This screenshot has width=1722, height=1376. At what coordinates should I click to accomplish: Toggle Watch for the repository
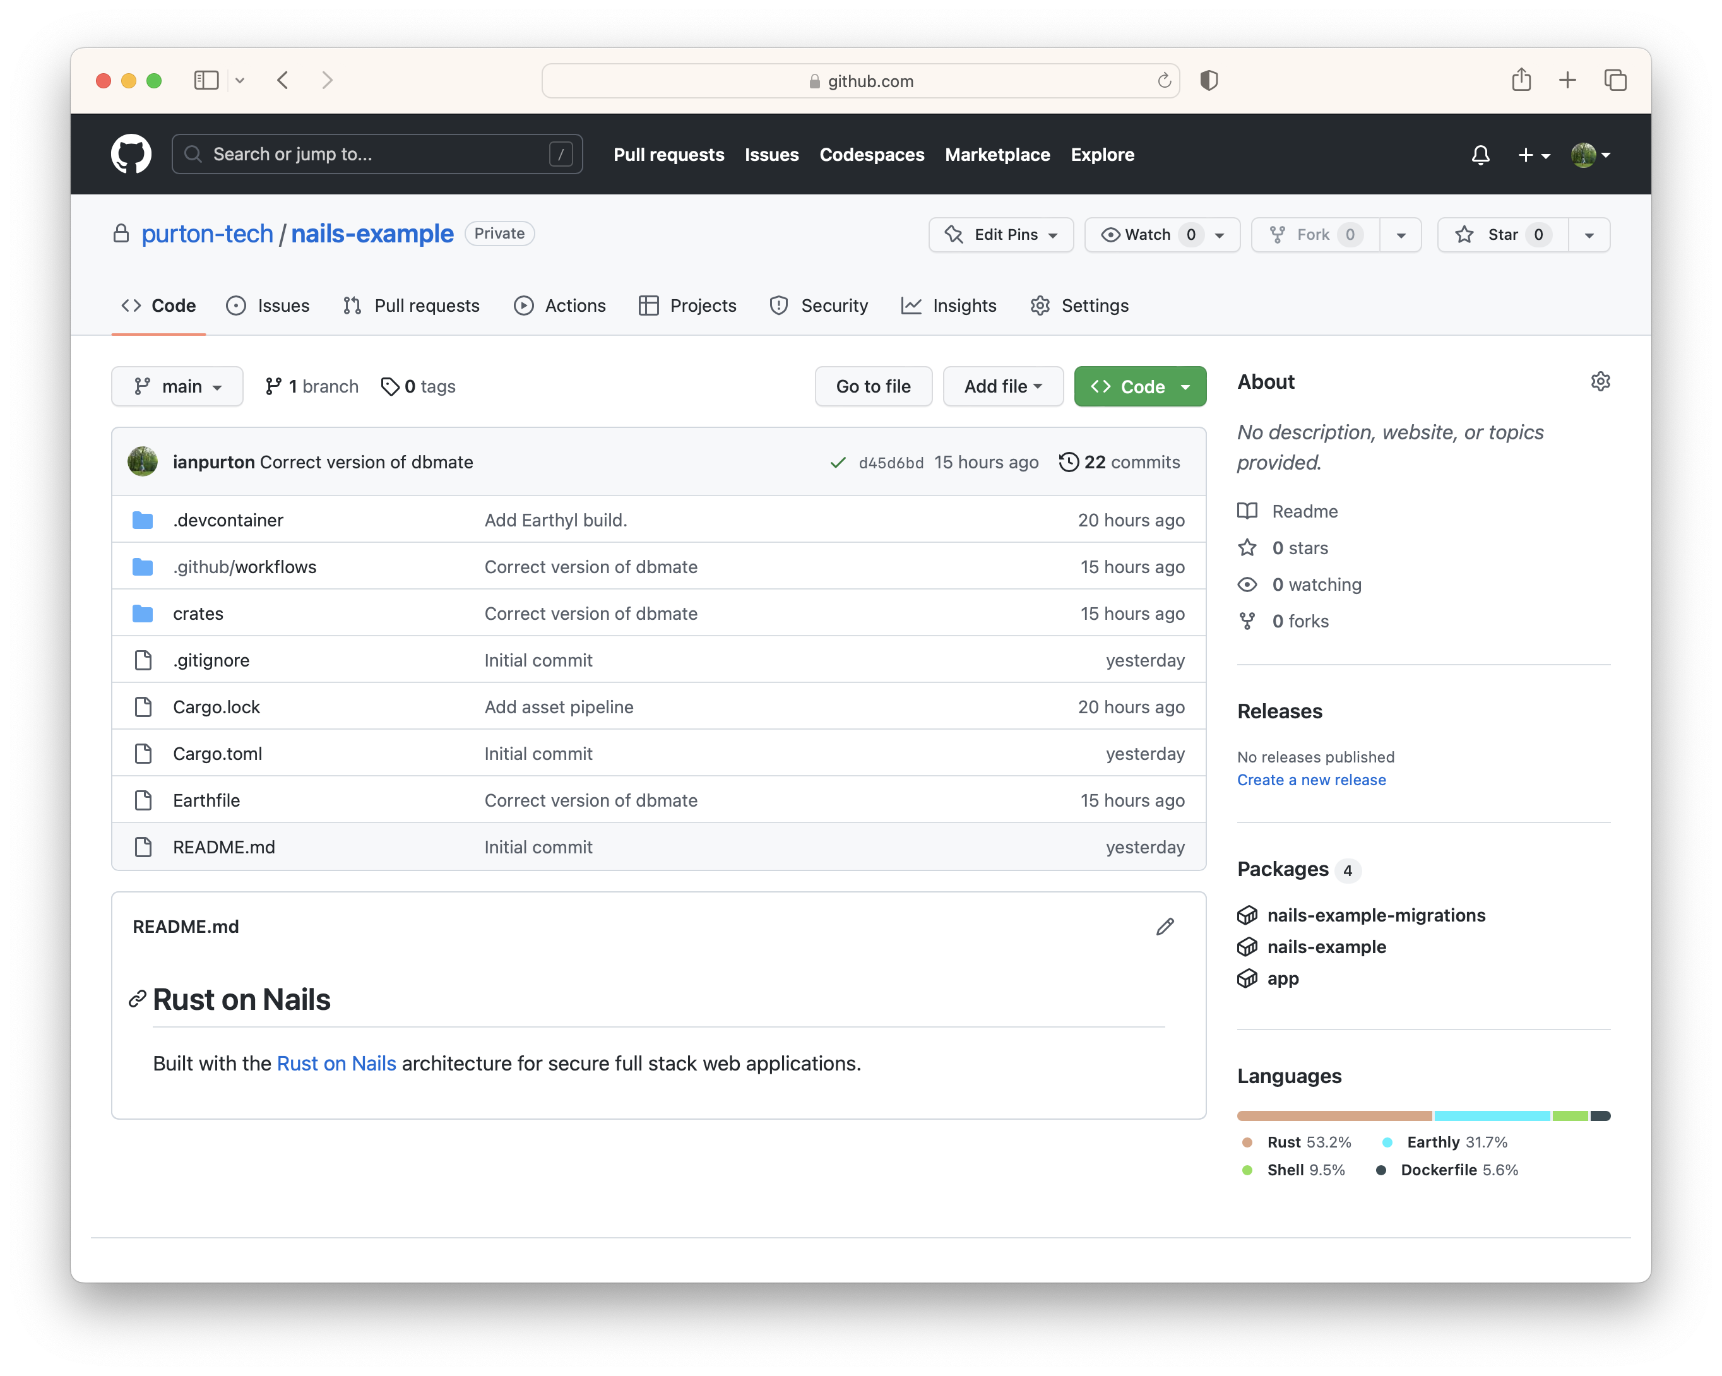coord(1161,235)
